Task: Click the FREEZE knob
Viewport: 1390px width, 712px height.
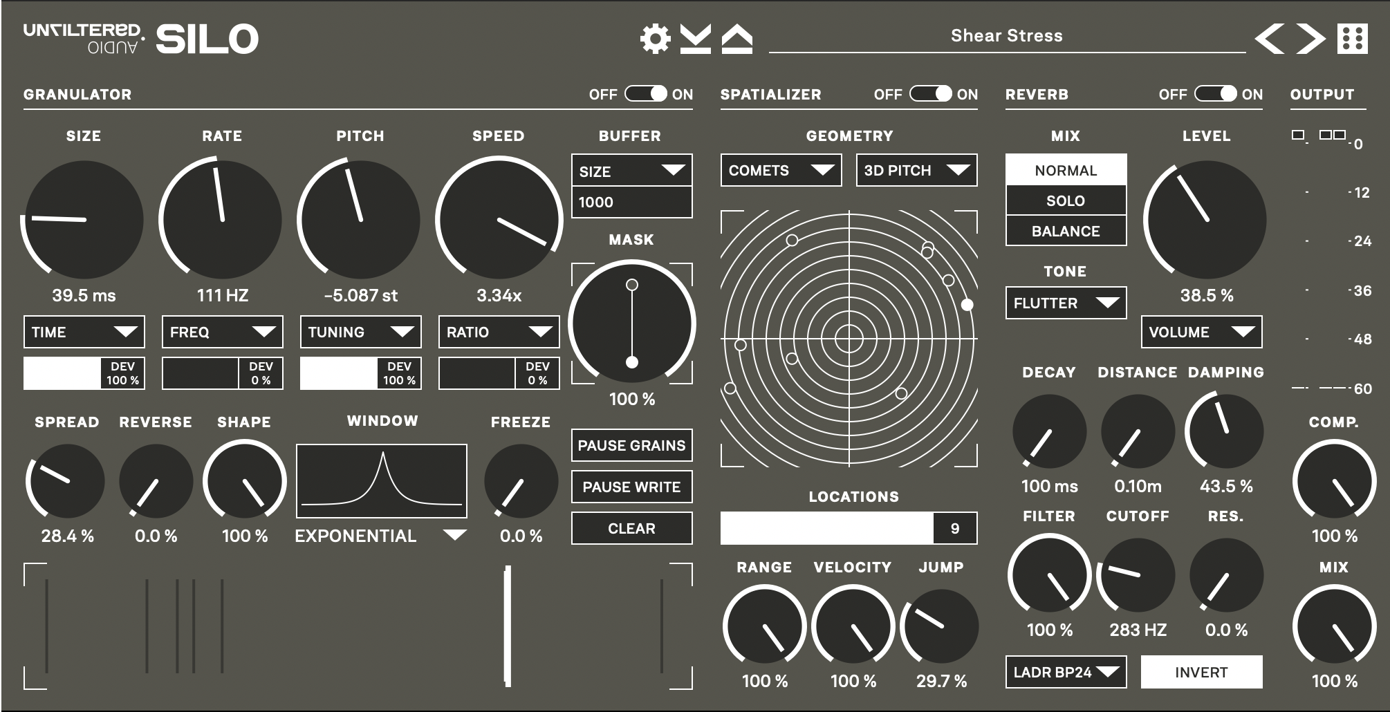Action: click(x=521, y=481)
